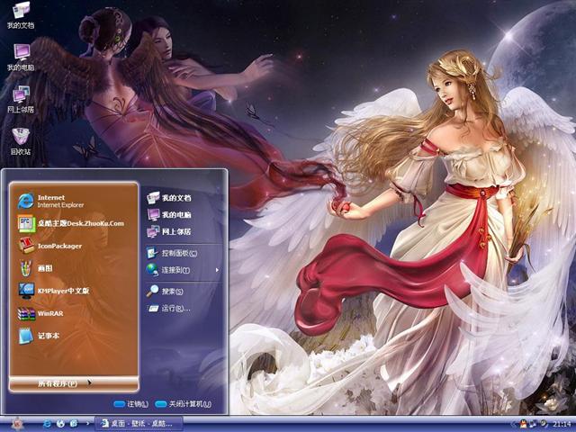Click 关闭计算机 shut down button

tap(183, 404)
